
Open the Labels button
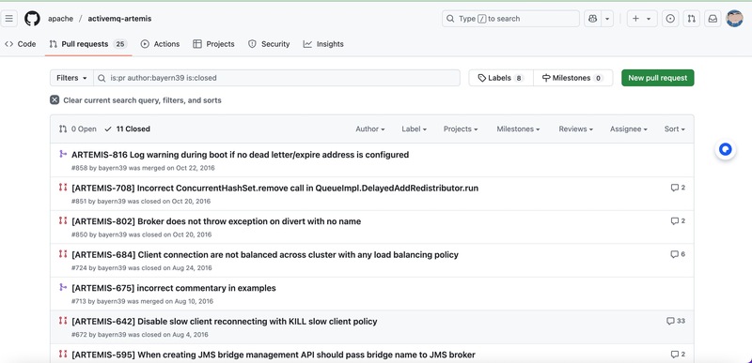coord(501,78)
